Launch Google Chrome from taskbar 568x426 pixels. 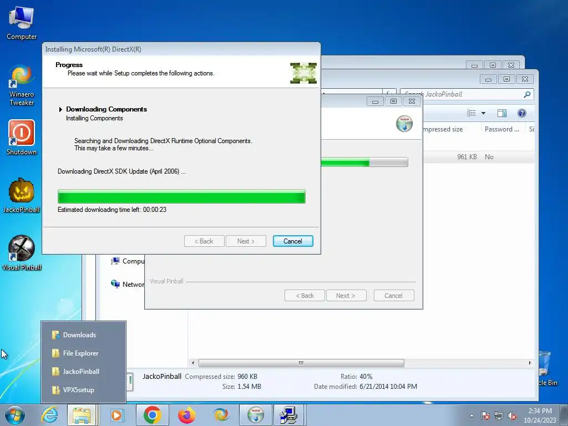[152, 415]
